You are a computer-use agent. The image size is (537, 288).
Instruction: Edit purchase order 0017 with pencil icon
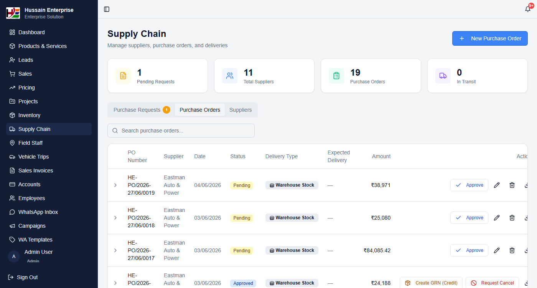[x=497, y=250]
